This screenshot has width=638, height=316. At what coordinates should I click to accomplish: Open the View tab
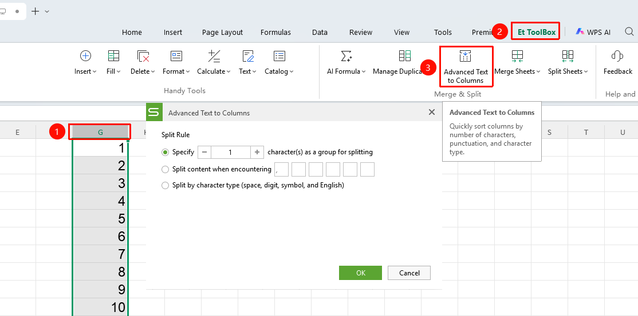pyautogui.click(x=401, y=33)
